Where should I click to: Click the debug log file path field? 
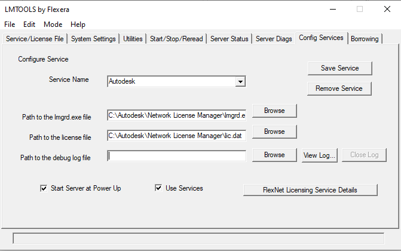click(x=177, y=156)
